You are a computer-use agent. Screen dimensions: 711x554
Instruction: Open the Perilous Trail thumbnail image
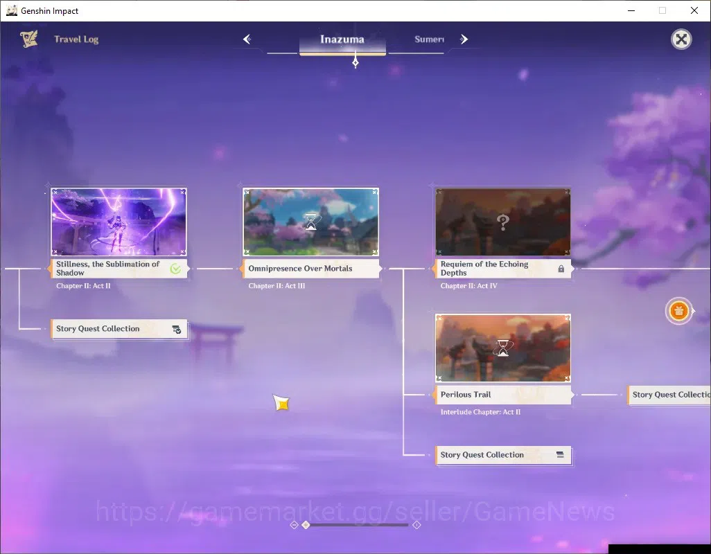[503, 348]
